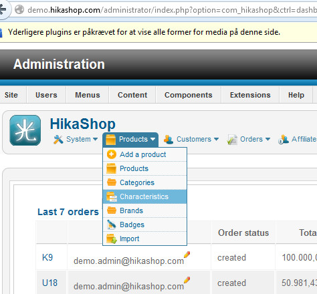Click the 'created' status in K9 row
This screenshot has height=294, width=317.
pos(231,257)
